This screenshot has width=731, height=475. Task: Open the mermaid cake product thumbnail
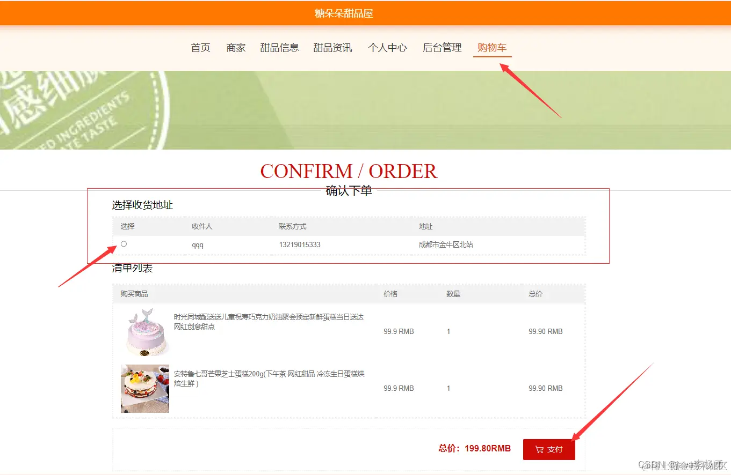tap(145, 332)
